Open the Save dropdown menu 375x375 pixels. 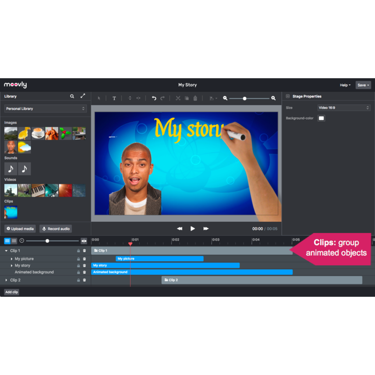pos(363,85)
